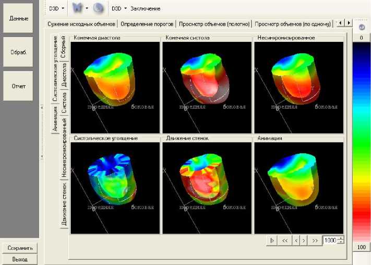The image size is (371, 265).
Task: Select vertical tab Движение стенок
Action: 64,204
